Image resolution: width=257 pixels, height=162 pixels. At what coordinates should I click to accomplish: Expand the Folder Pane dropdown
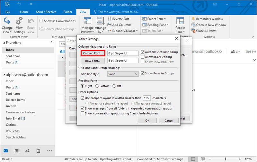(x=154, y=19)
